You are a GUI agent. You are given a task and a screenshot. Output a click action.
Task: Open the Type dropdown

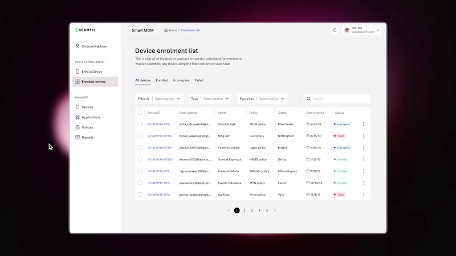pos(210,98)
